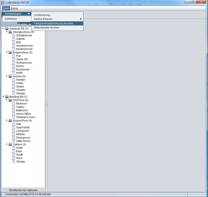Collapse the Ground Floor node arrow
208x197 pixels.
click(7, 120)
